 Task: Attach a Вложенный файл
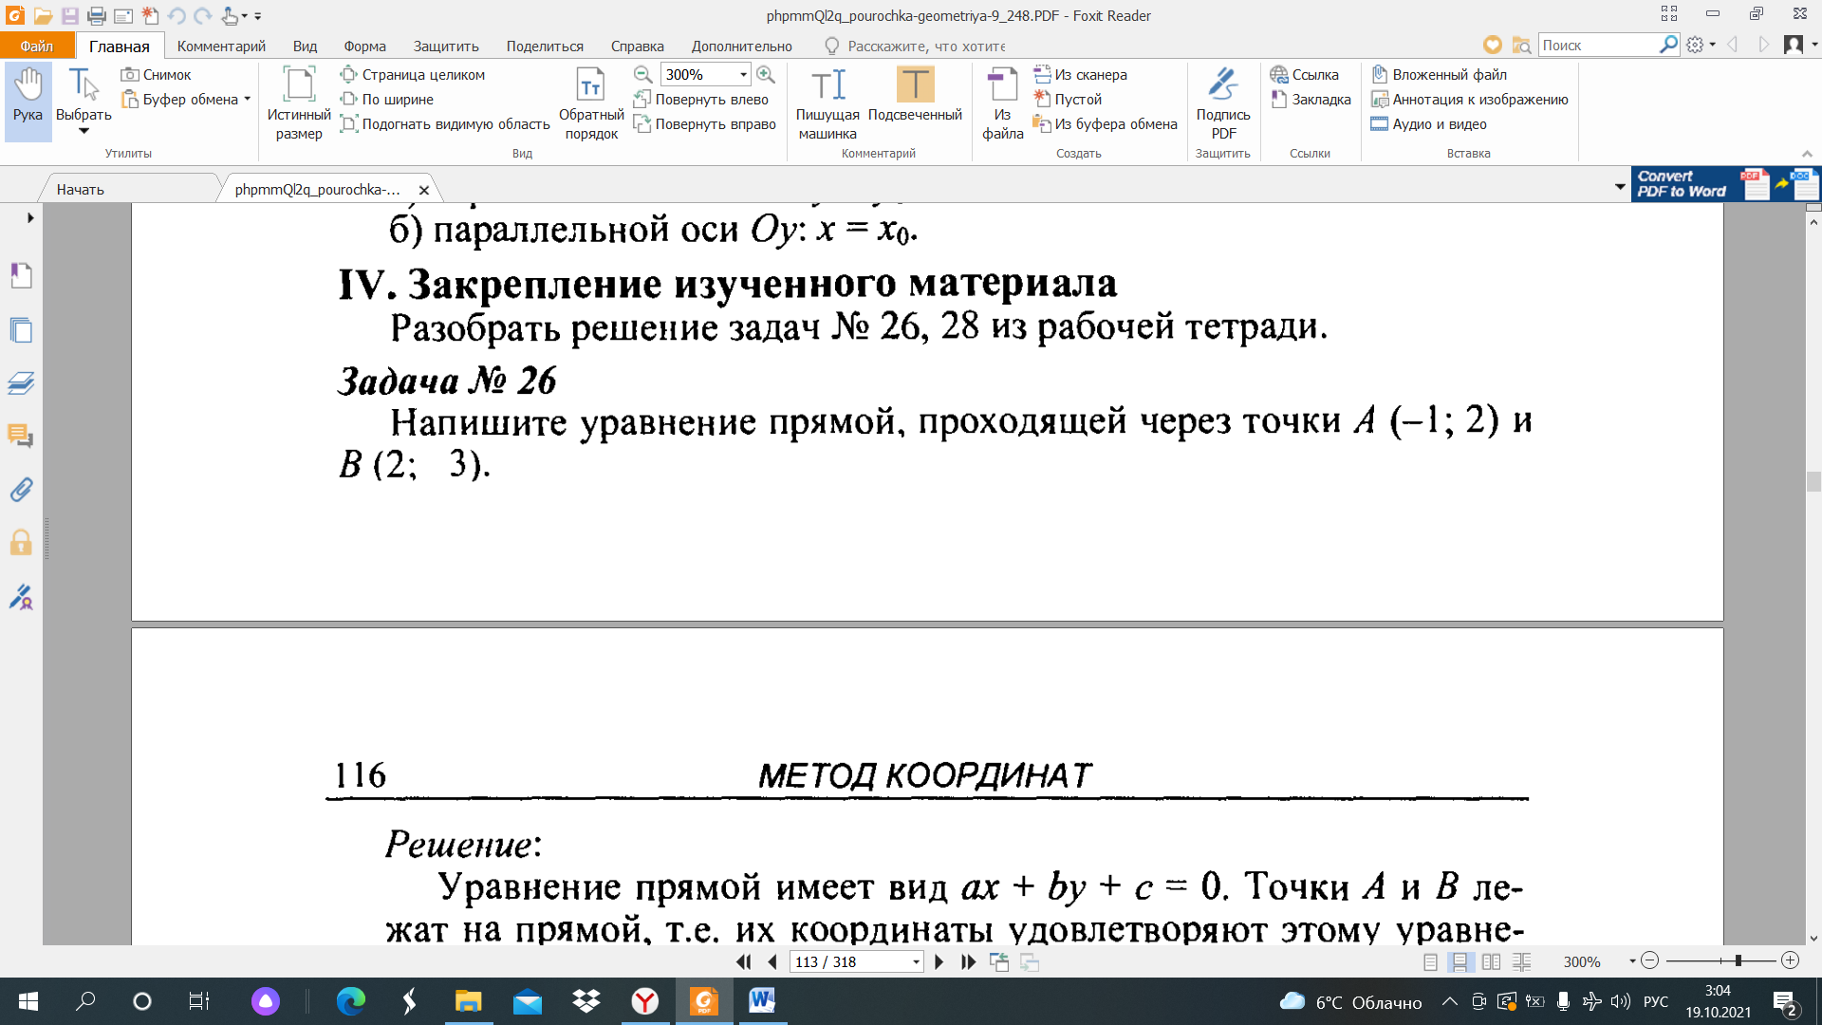point(1440,74)
